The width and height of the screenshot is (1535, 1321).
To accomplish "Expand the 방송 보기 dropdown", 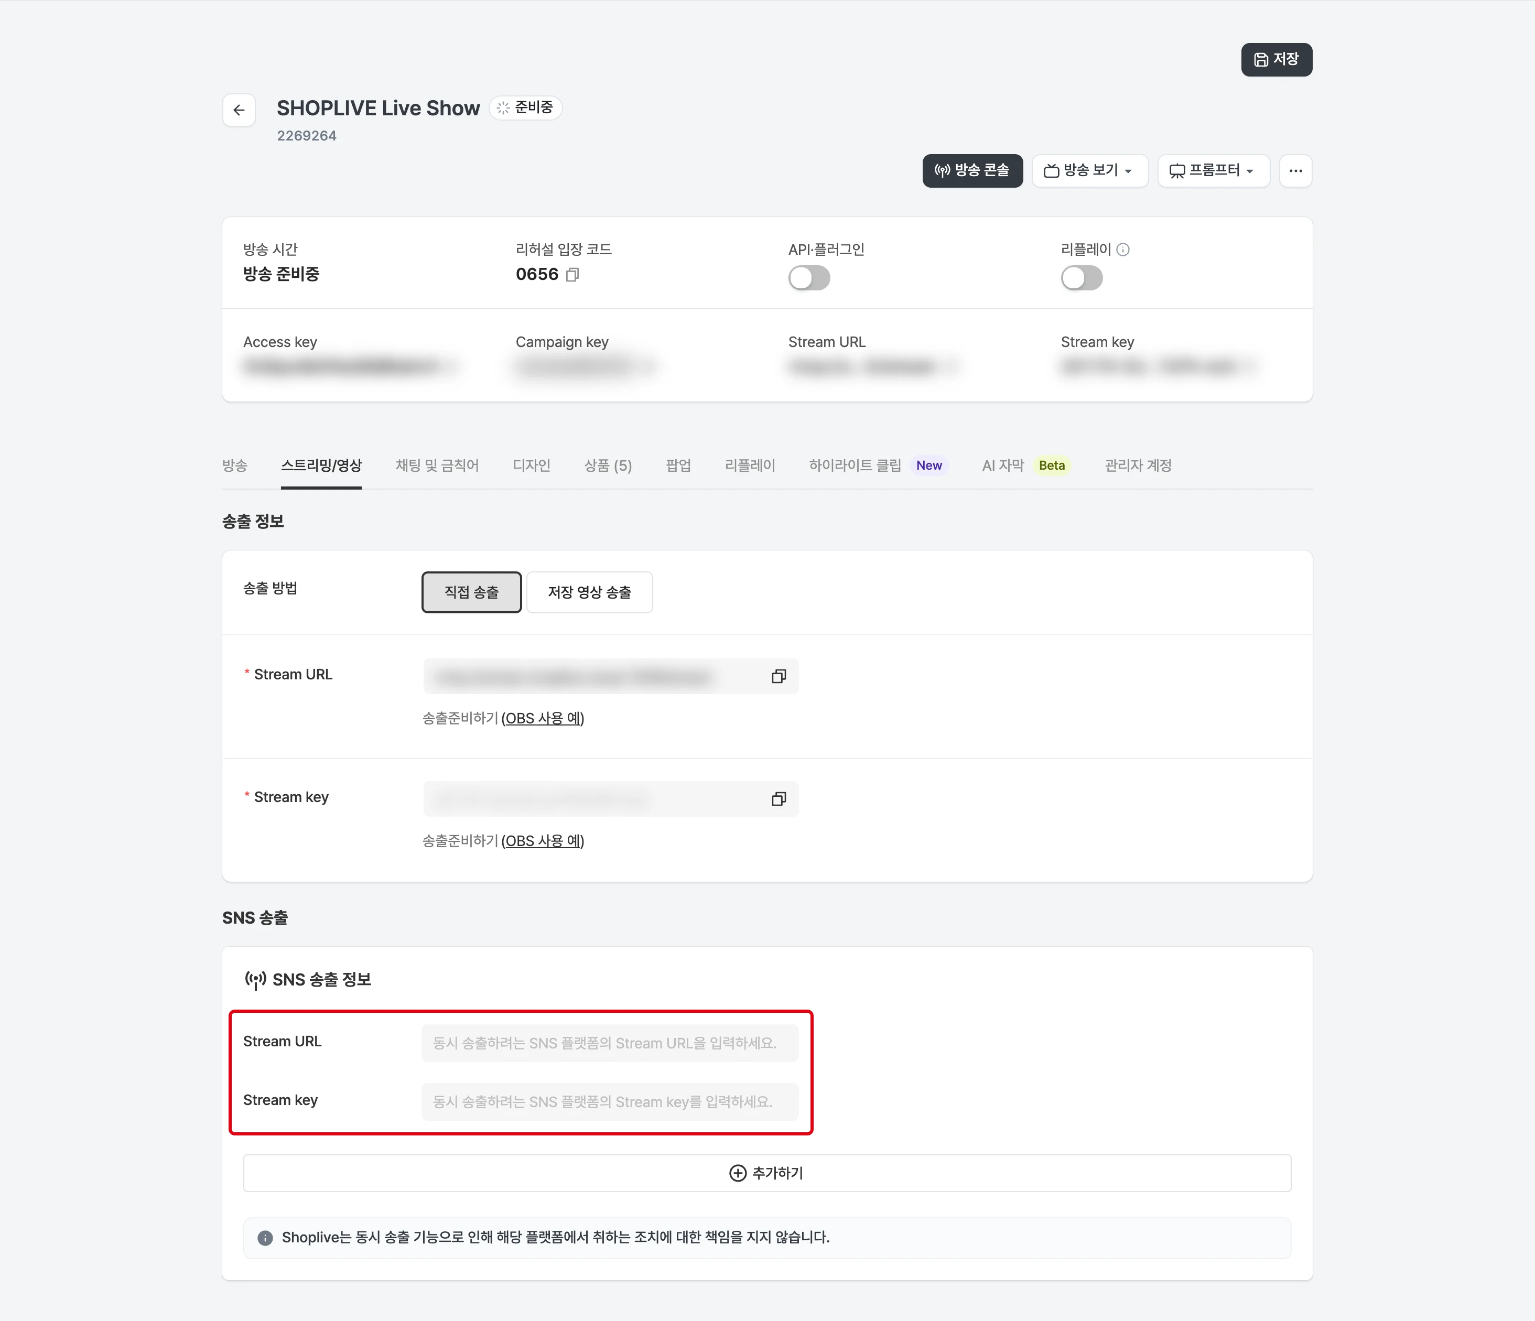I will (1089, 170).
